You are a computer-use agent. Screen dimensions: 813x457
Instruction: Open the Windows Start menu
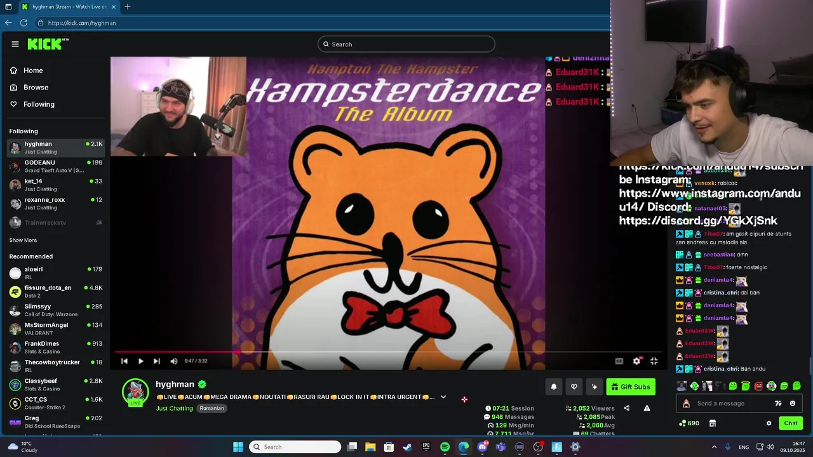click(x=238, y=447)
